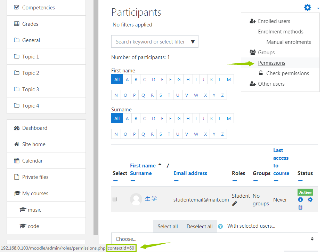This screenshot has width=325, height=252.
Task: Open help bubble next to With selected users
Action: click(220, 226)
